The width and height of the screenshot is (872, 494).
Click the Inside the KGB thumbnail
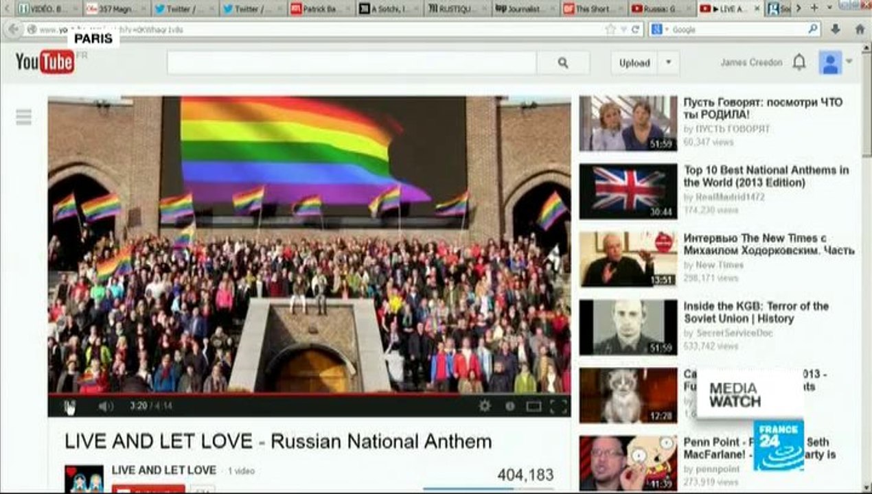[628, 327]
